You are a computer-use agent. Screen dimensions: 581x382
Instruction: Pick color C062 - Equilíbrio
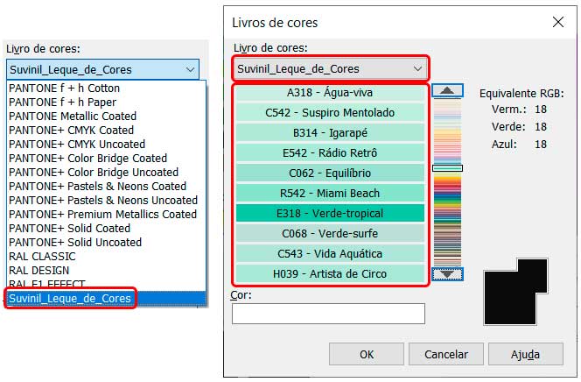[x=330, y=173]
